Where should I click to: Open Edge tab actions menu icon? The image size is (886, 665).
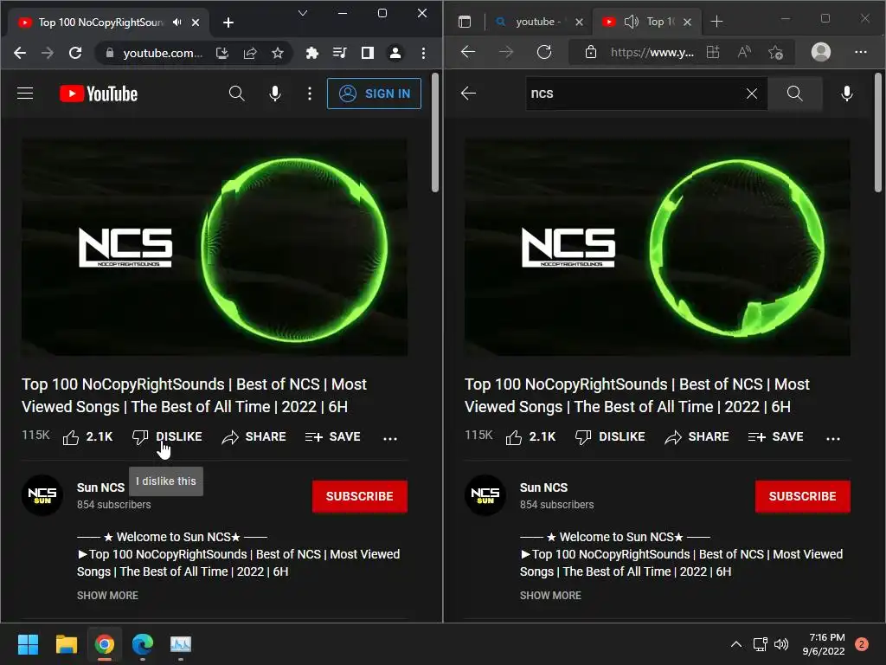[x=465, y=22]
